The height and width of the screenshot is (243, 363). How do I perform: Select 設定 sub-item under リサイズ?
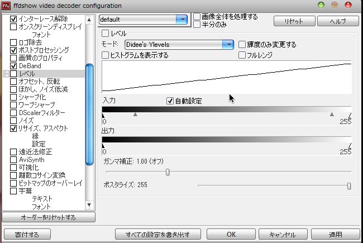point(39,144)
